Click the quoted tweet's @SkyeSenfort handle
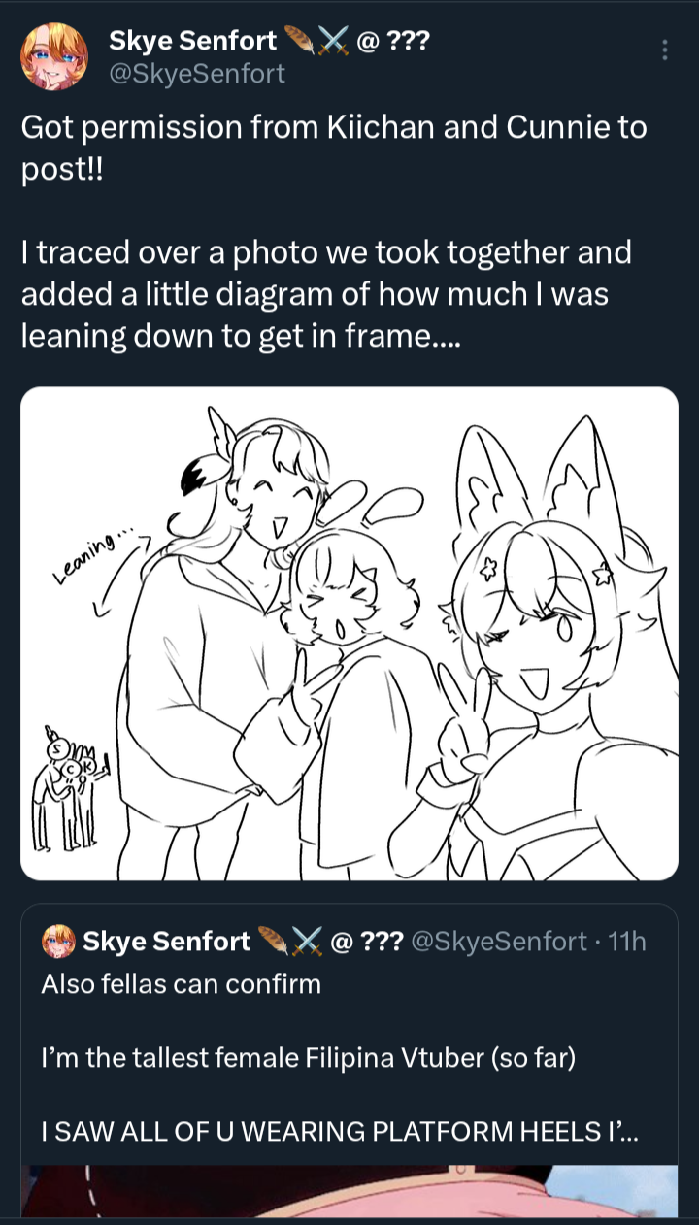Screen dimensions: 699x1225 tap(500, 941)
